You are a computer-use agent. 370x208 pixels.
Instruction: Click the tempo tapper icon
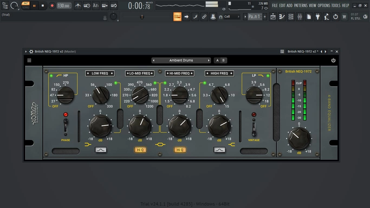pos(327,17)
